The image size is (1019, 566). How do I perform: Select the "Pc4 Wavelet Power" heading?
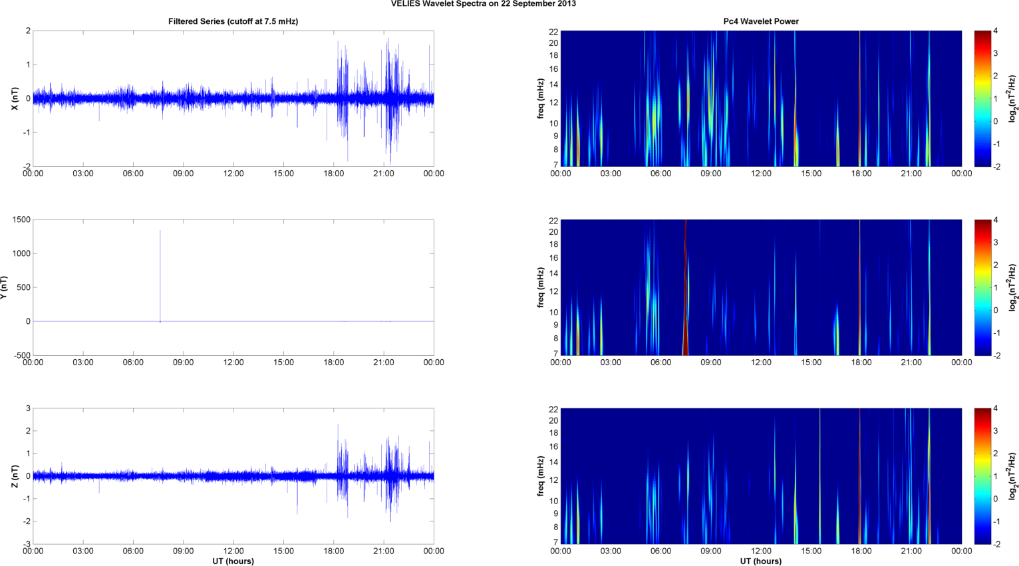click(x=761, y=21)
